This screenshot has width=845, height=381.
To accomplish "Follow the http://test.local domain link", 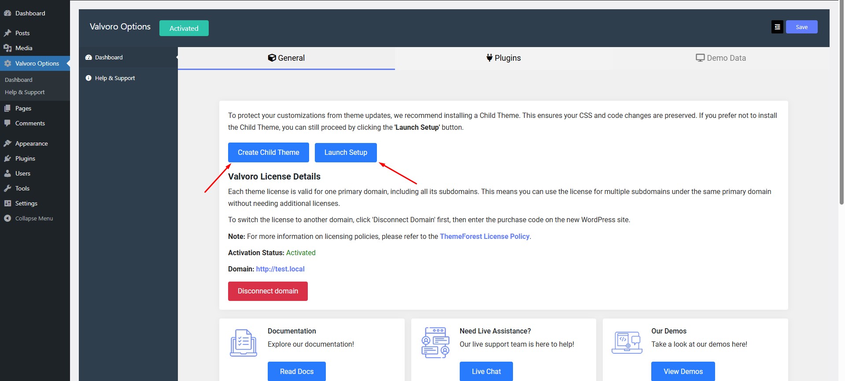I will pos(280,269).
